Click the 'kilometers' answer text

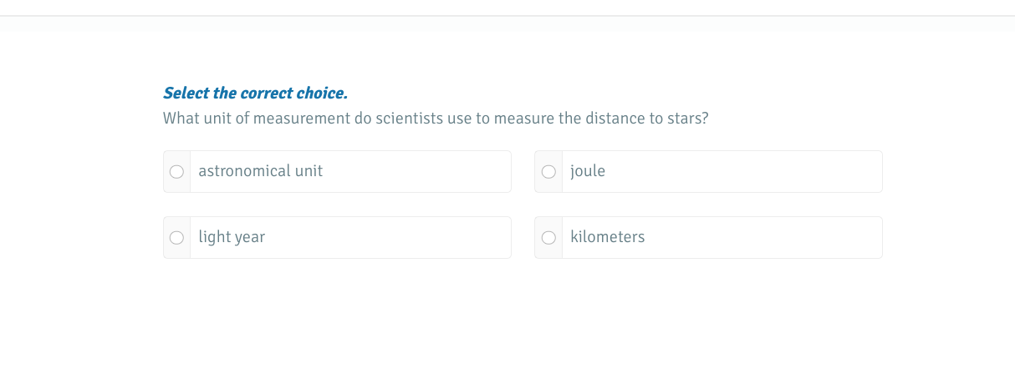click(608, 237)
